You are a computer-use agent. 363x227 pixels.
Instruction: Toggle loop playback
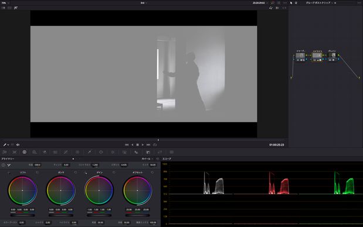coord(155,145)
